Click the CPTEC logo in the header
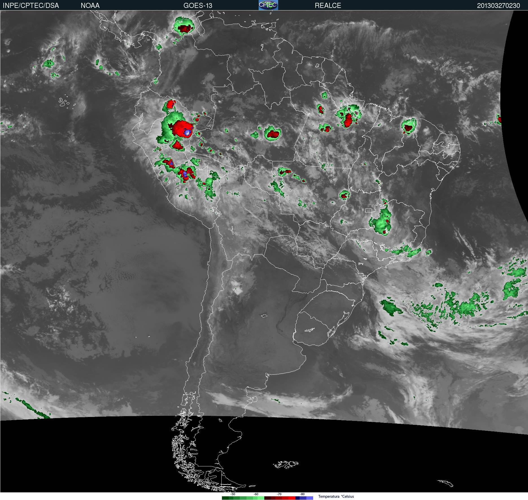 268,5
